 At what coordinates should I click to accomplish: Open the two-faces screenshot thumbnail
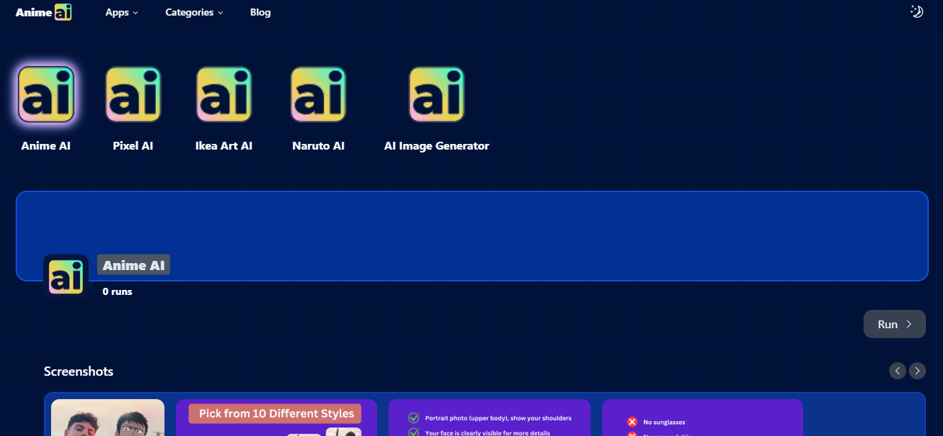click(108, 418)
